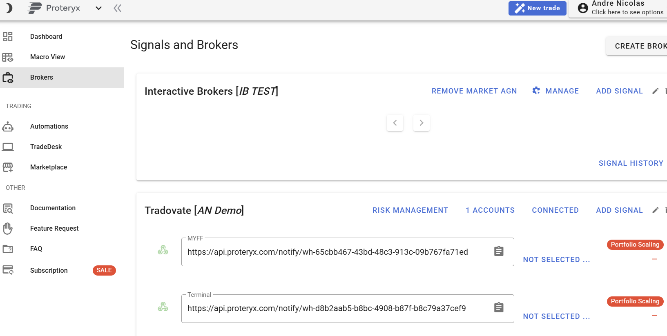This screenshot has width=667, height=336.
Task: Open Documentation page
Action: click(x=53, y=208)
